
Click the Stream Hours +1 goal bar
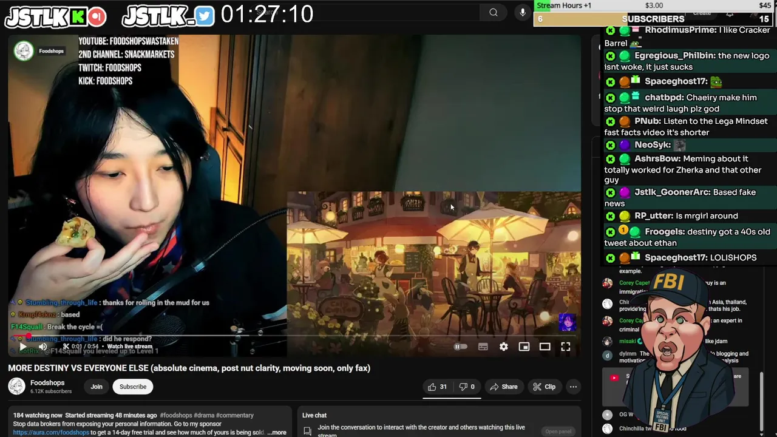654,5
